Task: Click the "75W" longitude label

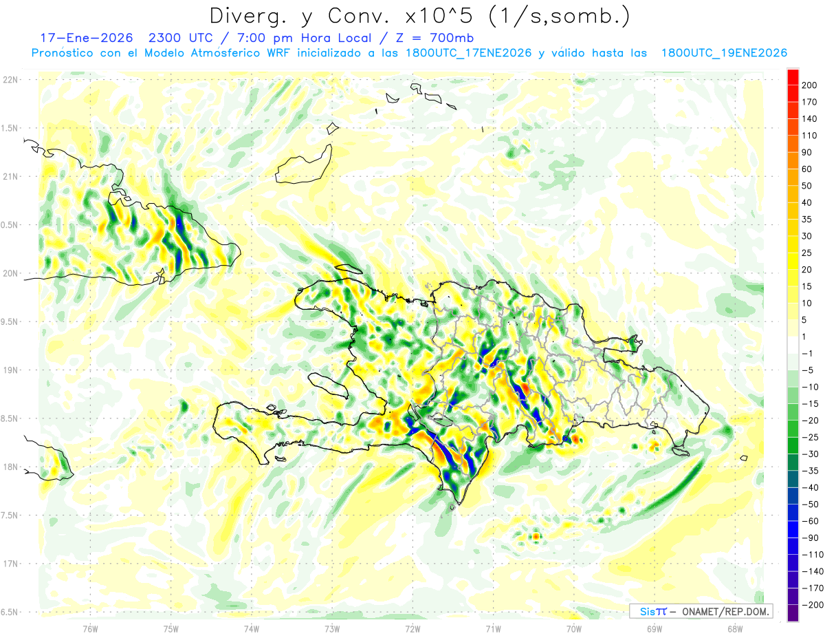Action: click(171, 628)
